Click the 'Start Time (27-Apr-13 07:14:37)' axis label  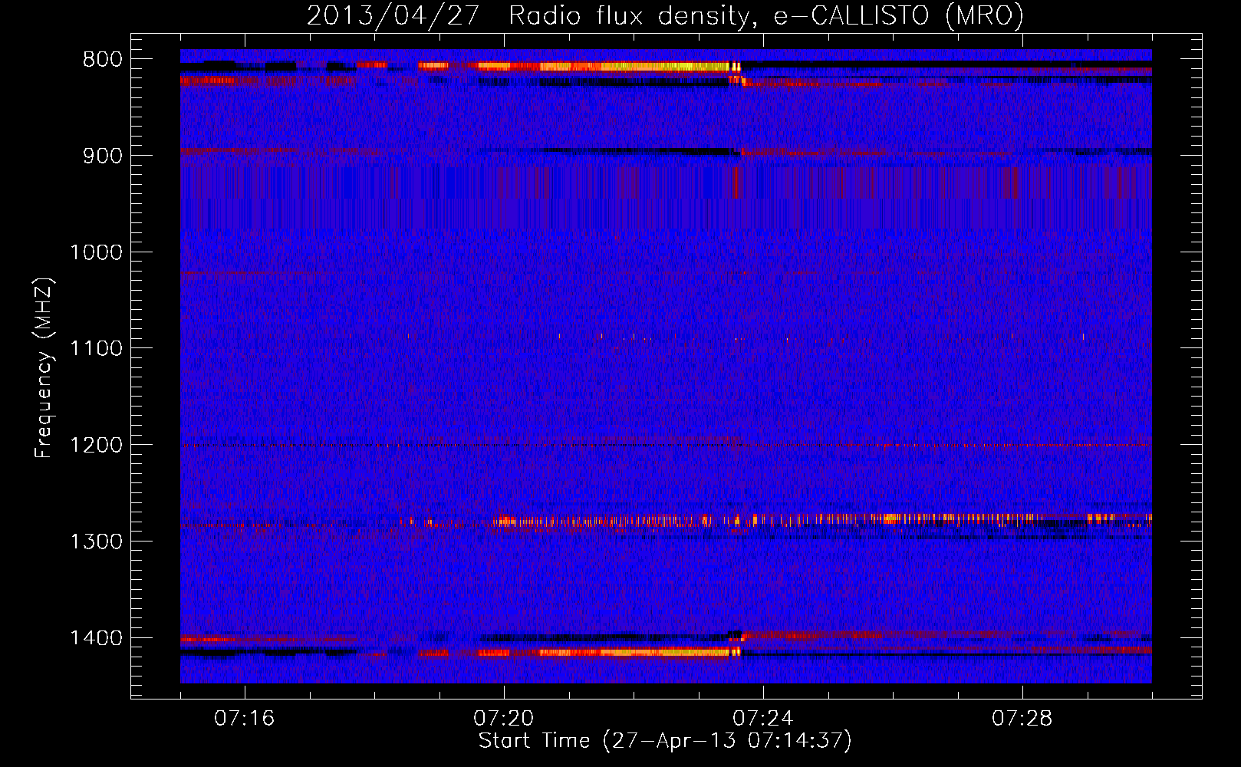(665, 741)
